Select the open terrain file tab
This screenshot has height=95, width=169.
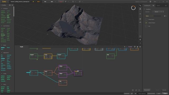tap(20, 2)
